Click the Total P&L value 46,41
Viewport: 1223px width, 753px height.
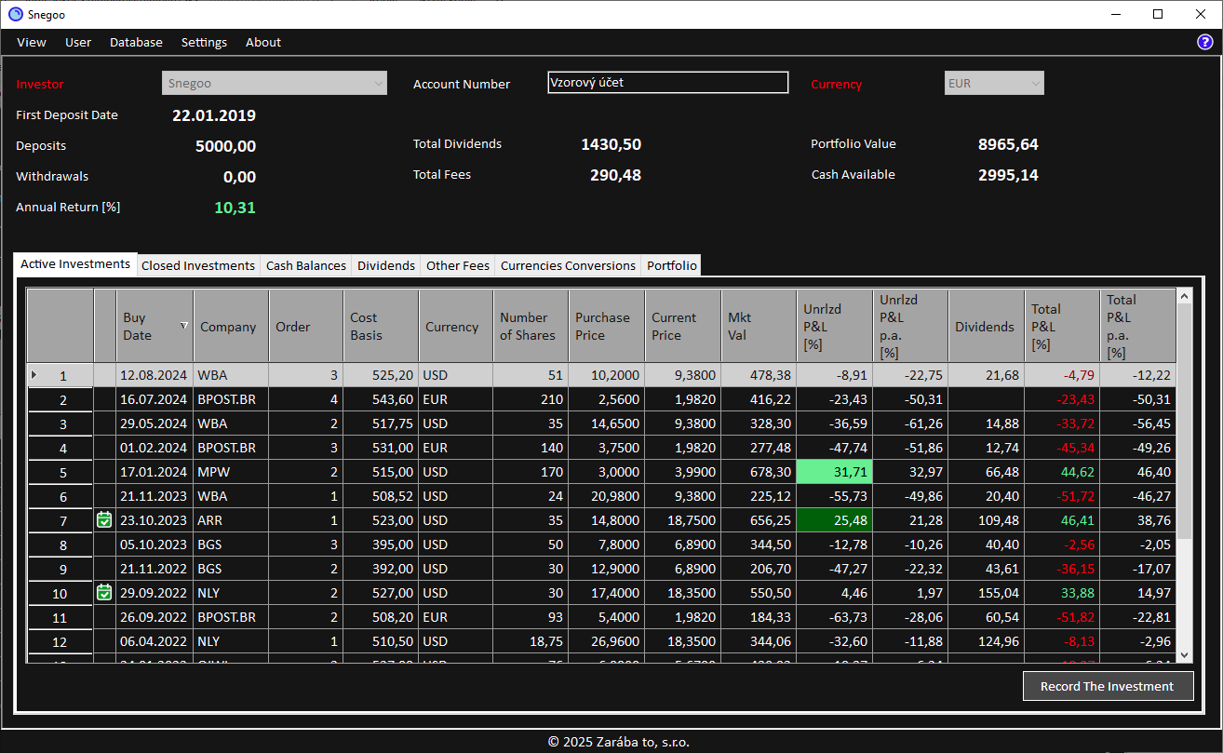pos(1062,520)
